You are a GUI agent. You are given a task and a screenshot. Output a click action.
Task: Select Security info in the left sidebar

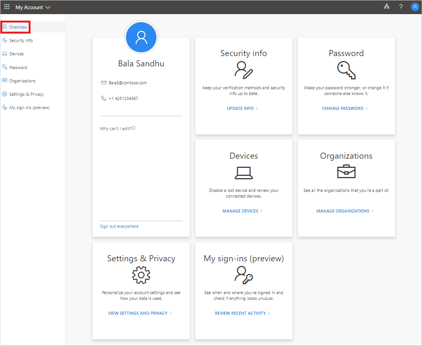pyautogui.click(x=21, y=40)
